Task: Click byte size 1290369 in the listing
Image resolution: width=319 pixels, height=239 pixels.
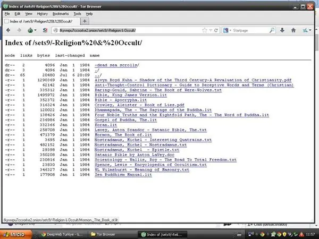Action: coord(46,80)
